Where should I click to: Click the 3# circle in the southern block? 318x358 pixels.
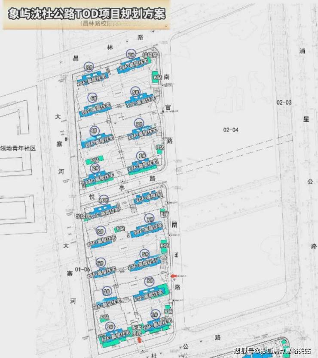[x=150, y=280]
